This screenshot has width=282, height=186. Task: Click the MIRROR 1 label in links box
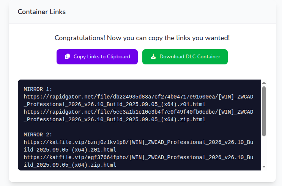38,89
